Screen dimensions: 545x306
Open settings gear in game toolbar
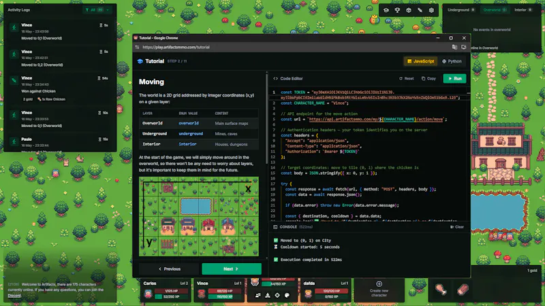coord(431,10)
